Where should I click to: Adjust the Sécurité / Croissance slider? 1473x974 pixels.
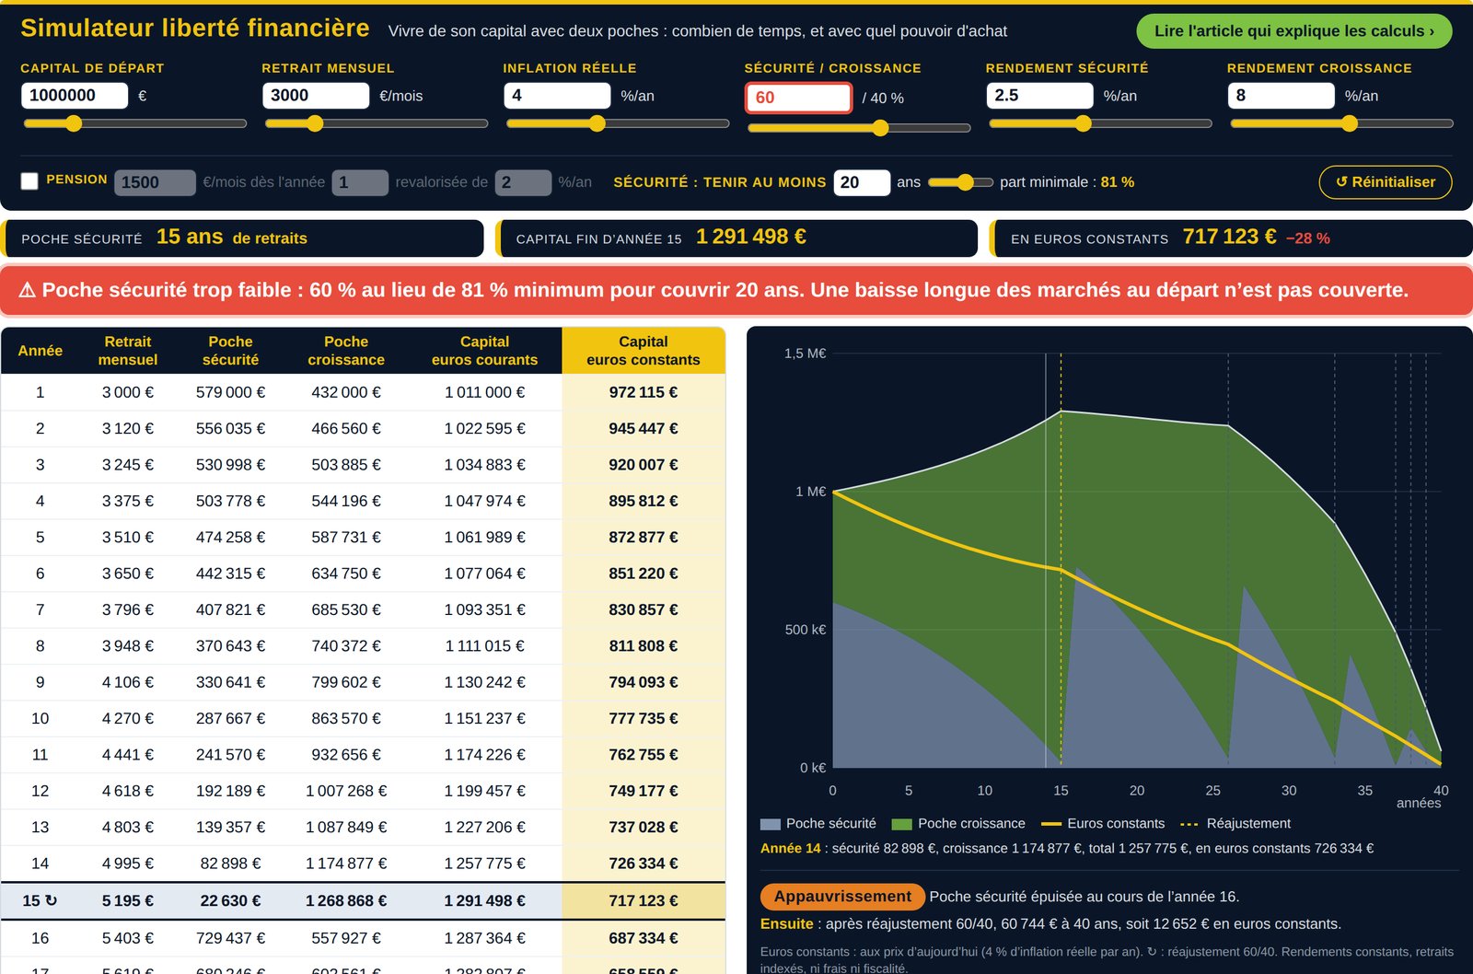(x=858, y=128)
